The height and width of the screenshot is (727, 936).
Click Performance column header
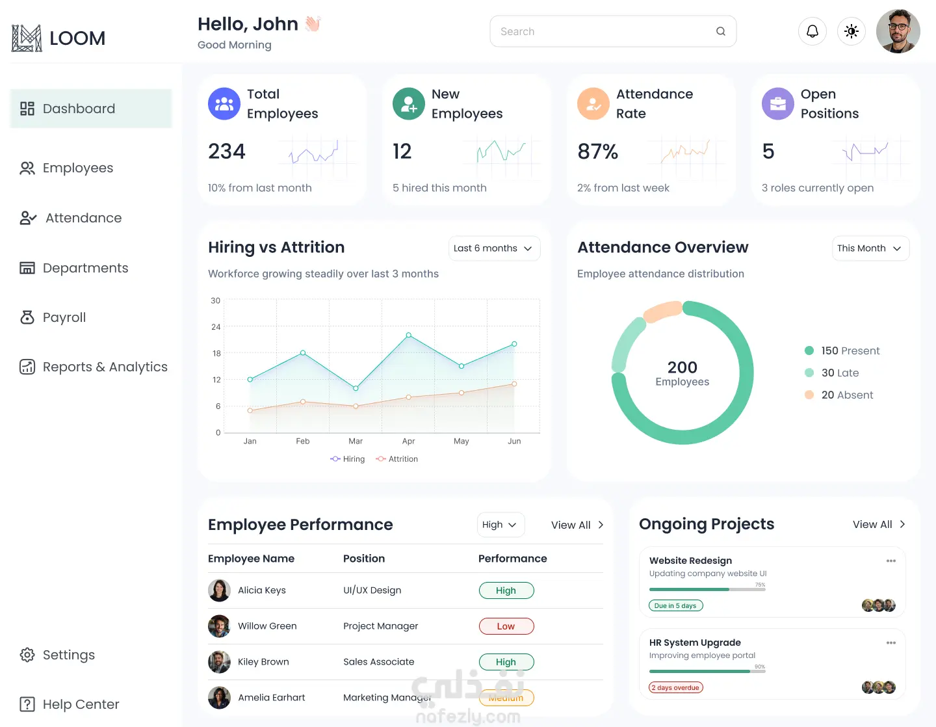[x=513, y=559]
